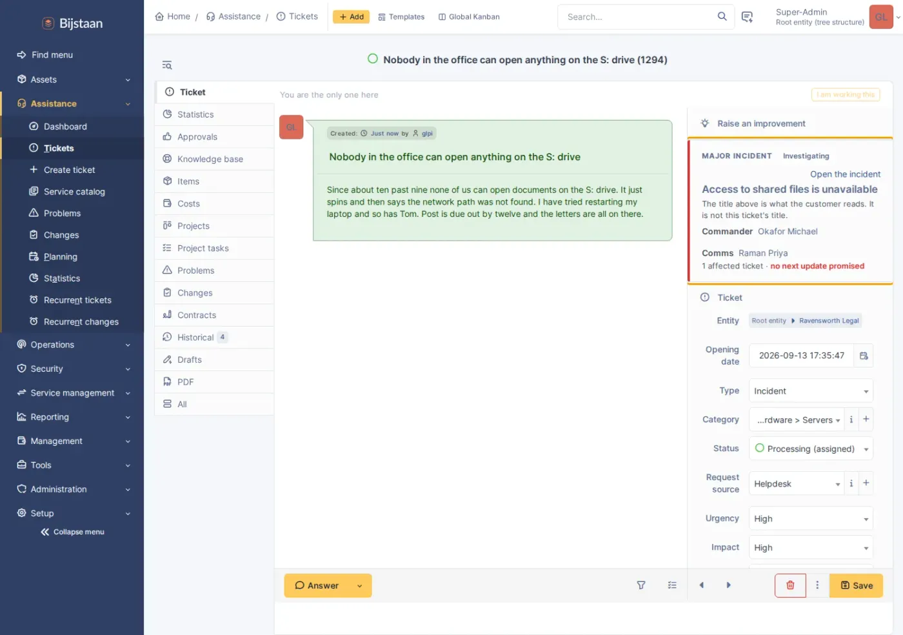This screenshot has width=903, height=635.
Task: Click the search magnifier icon
Action: [x=722, y=17]
